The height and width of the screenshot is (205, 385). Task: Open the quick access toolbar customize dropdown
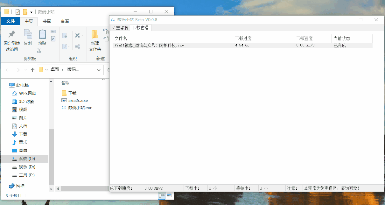31,12
